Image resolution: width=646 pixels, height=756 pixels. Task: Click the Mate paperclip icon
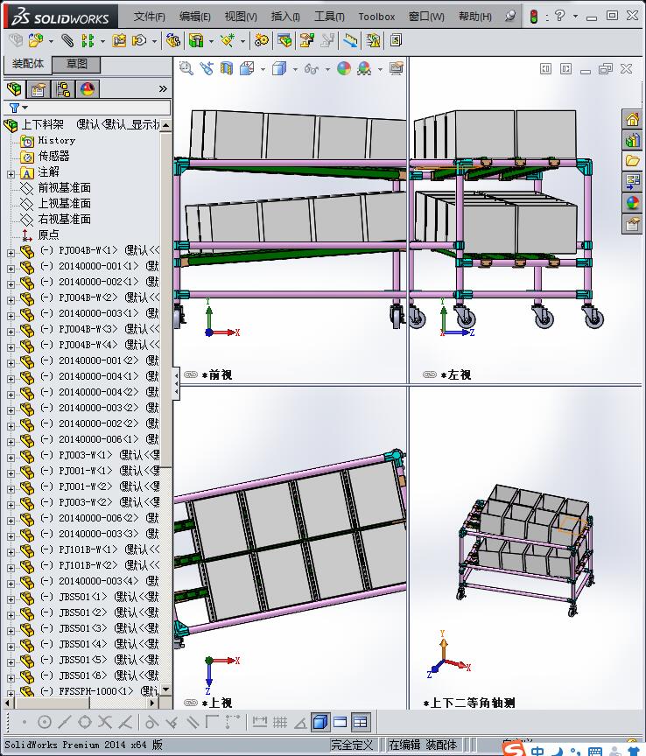67,41
